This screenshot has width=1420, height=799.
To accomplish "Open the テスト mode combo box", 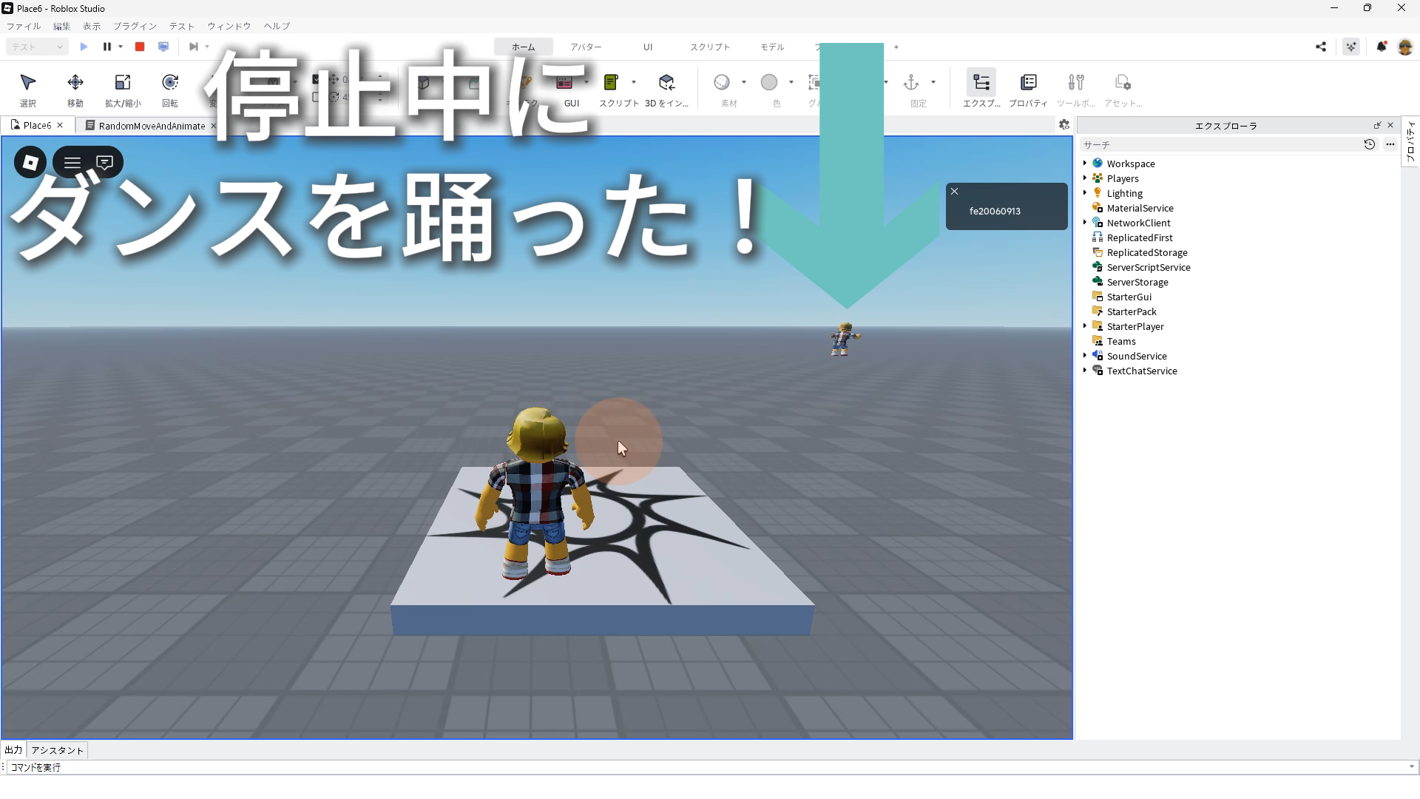I will click(x=37, y=47).
